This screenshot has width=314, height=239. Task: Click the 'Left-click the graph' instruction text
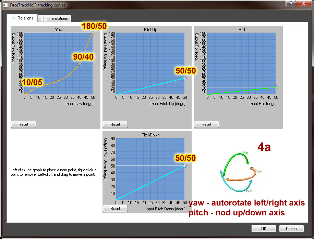tap(54, 172)
